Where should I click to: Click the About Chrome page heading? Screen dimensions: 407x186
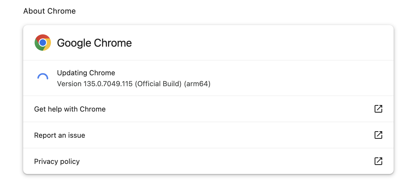pos(50,11)
